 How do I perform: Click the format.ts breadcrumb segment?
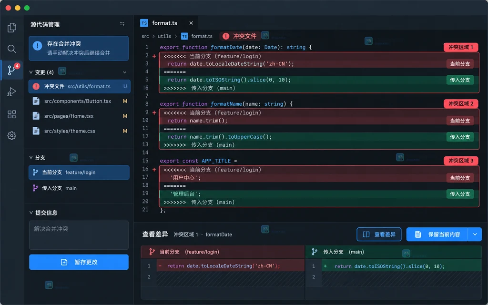202,36
